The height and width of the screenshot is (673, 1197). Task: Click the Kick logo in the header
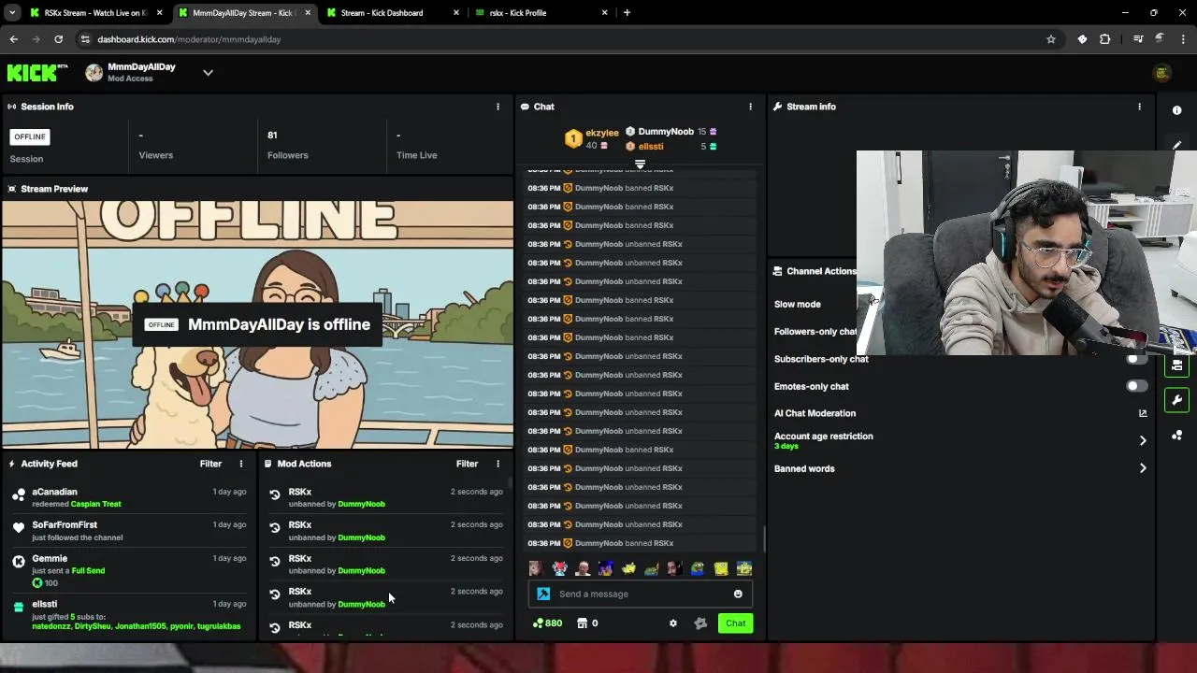37,73
